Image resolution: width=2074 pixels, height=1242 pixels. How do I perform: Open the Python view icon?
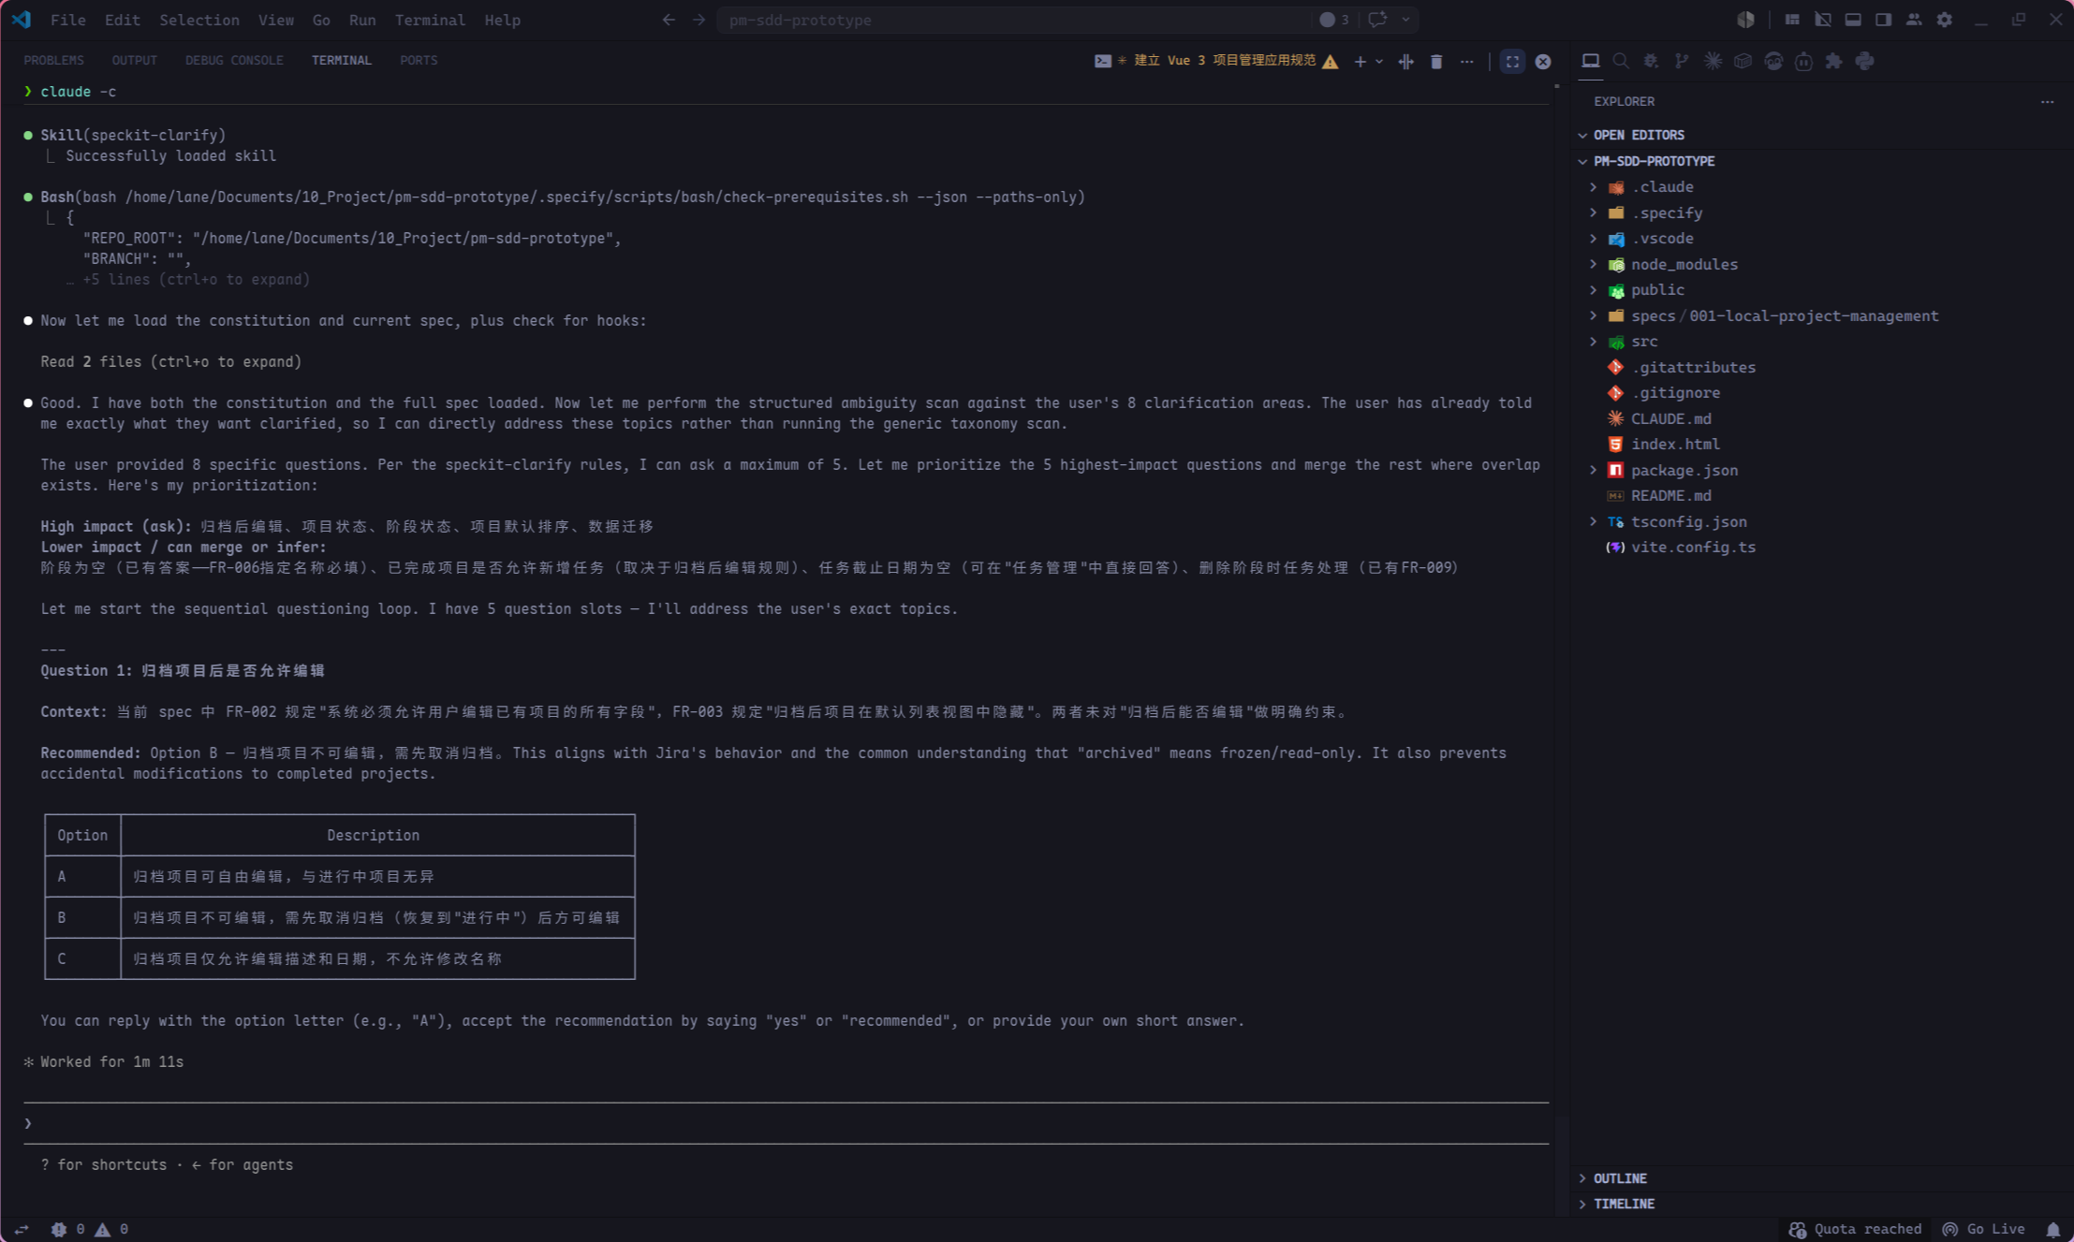(1864, 61)
